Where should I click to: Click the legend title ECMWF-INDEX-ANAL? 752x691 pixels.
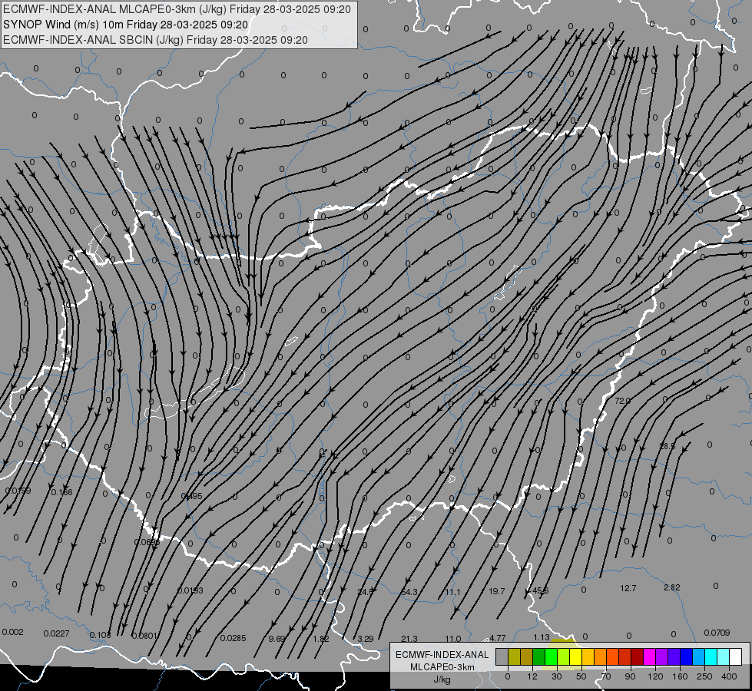[x=442, y=655]
